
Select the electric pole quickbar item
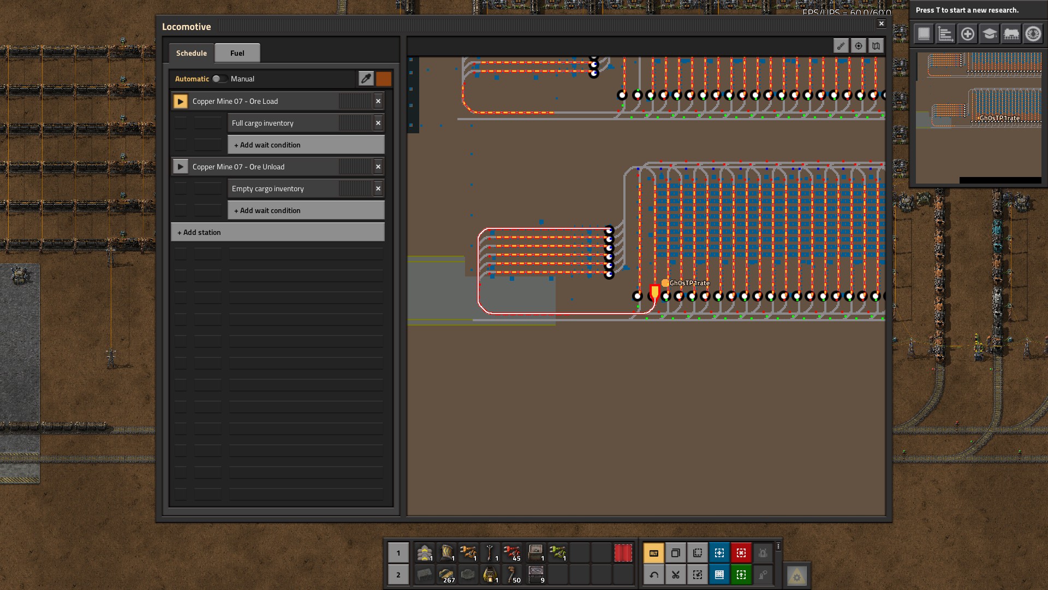click(490, 553)
